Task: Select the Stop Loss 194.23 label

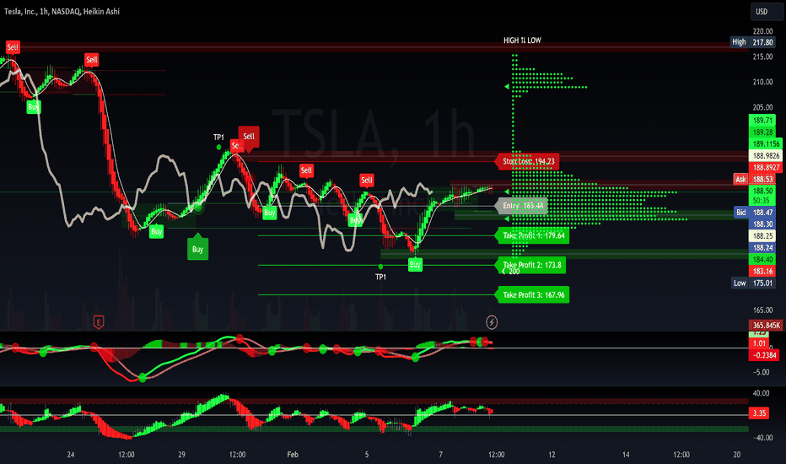Action: (x=527, y=161)
